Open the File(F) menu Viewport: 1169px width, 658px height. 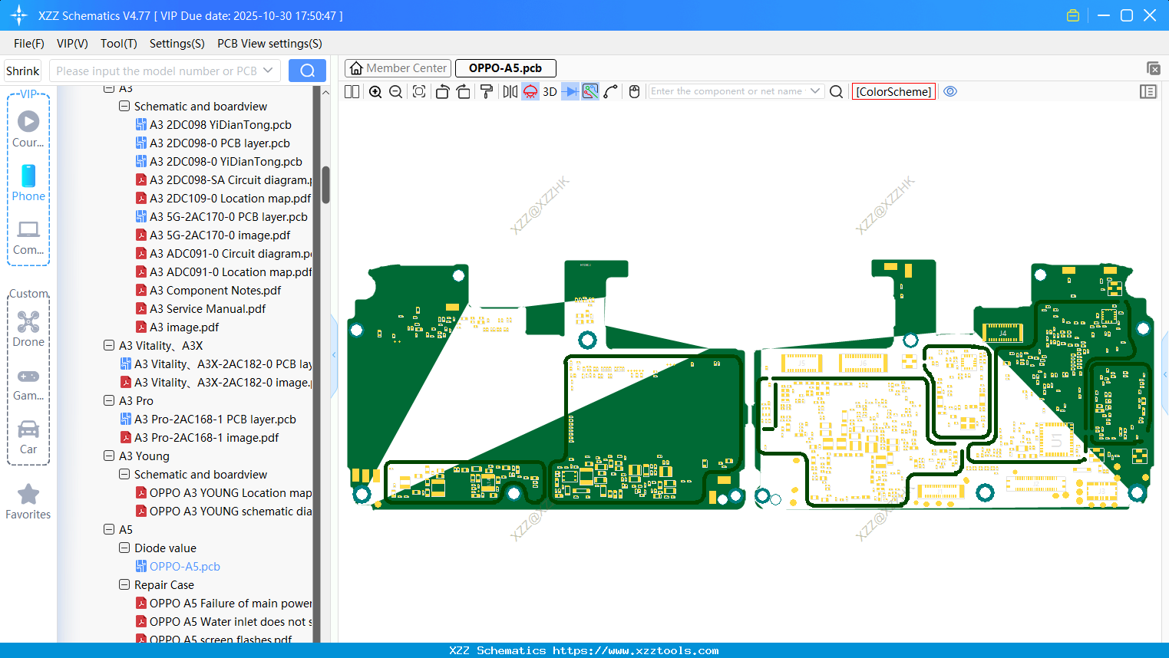29,44
